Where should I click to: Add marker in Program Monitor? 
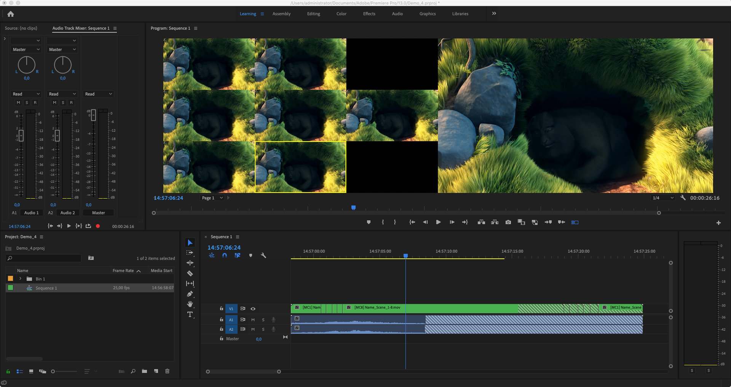click(369, 222)
